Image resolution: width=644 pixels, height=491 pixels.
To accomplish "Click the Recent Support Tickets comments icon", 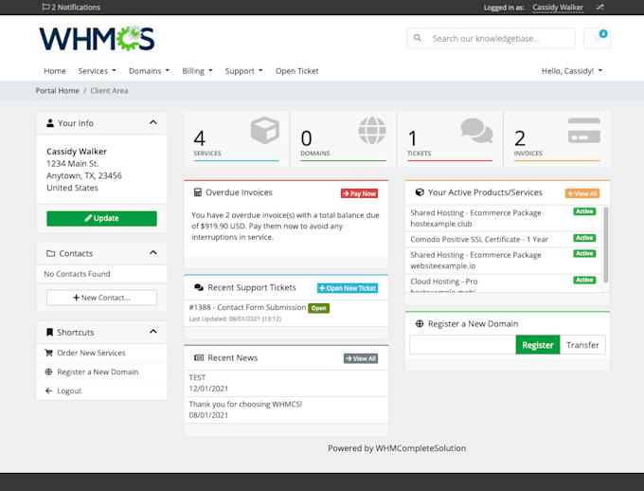I will (199, 287).
